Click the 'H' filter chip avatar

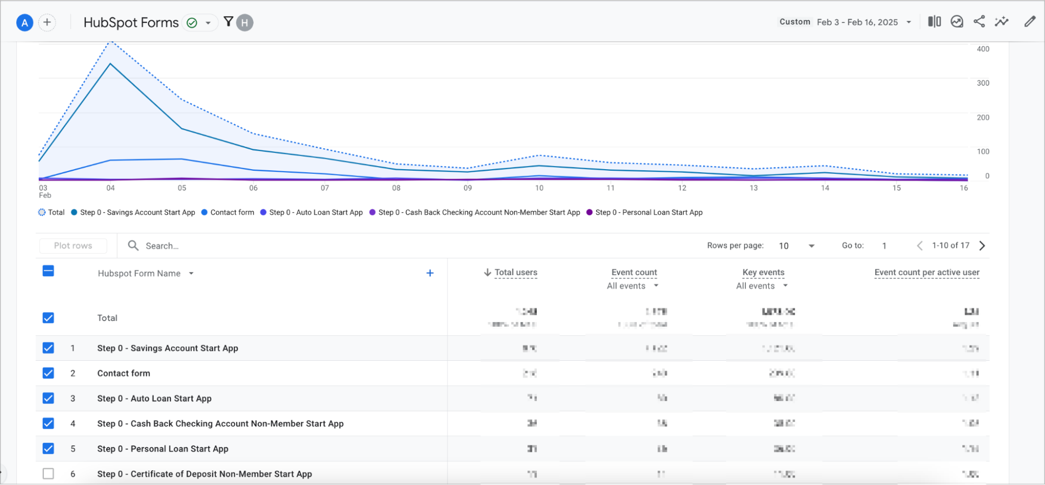[245, 23]
